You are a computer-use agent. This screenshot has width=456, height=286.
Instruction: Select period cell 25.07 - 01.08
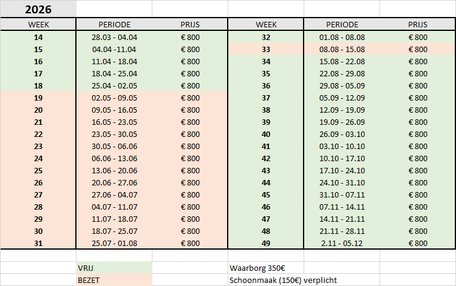click(114, 243)
